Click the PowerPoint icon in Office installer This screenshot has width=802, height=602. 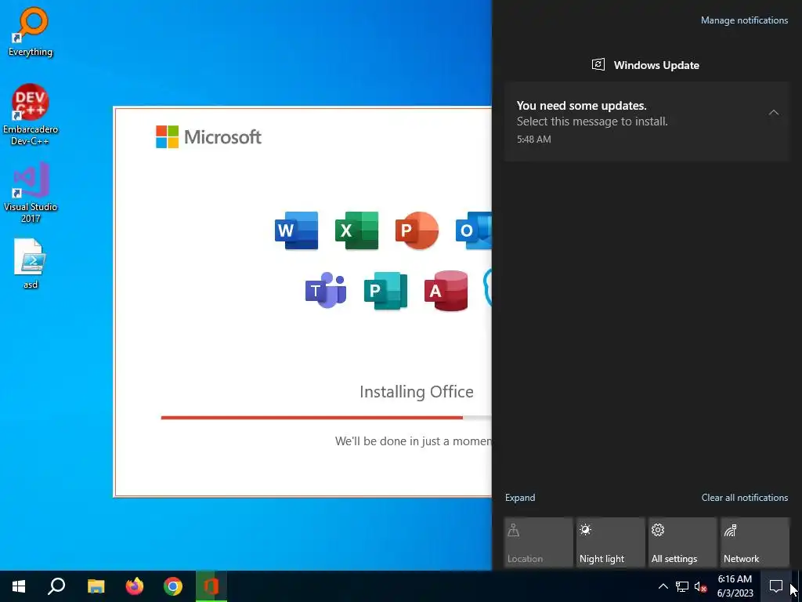click(x=417, y=230)
